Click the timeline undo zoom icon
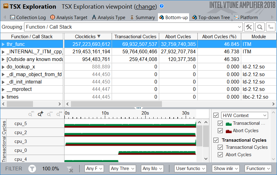This screenshot has height=175, width=277. (31, 114)
